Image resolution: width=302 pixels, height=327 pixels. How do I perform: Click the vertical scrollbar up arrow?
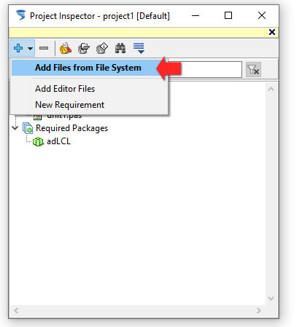click(x=271, y=89)
